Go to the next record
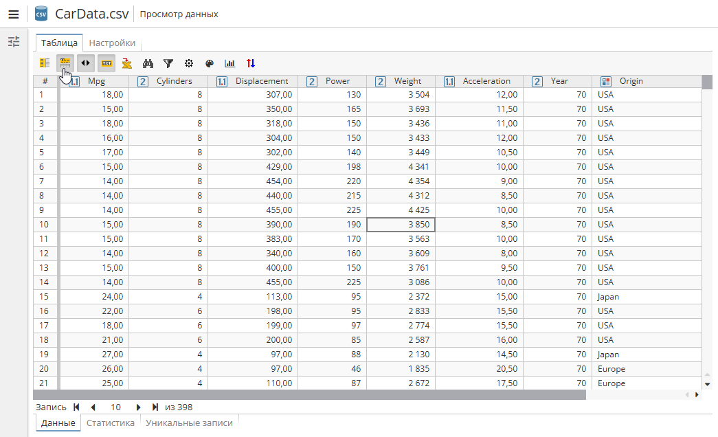This screenshot has width=718, height=437. pyautogui.click(x=138, y=407)
